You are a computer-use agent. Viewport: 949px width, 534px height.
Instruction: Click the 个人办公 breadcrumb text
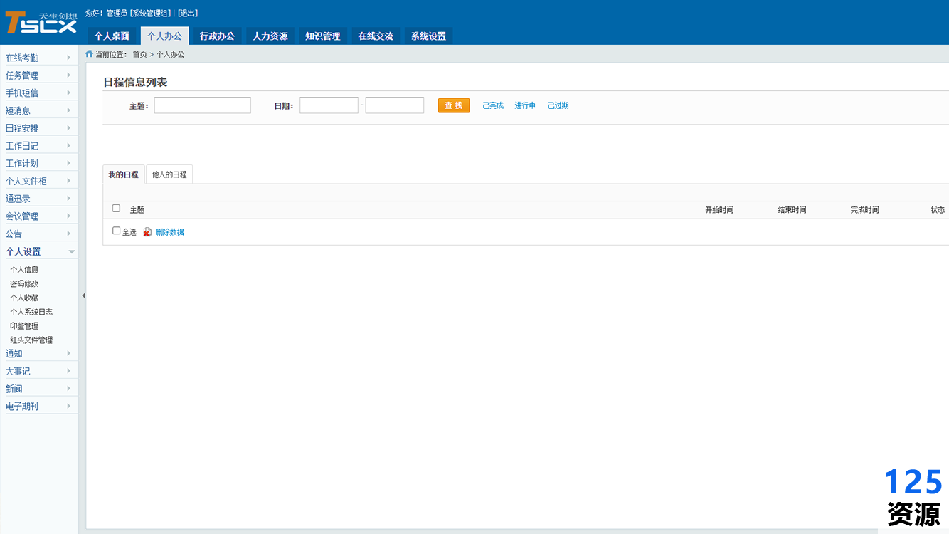[170, 54]
